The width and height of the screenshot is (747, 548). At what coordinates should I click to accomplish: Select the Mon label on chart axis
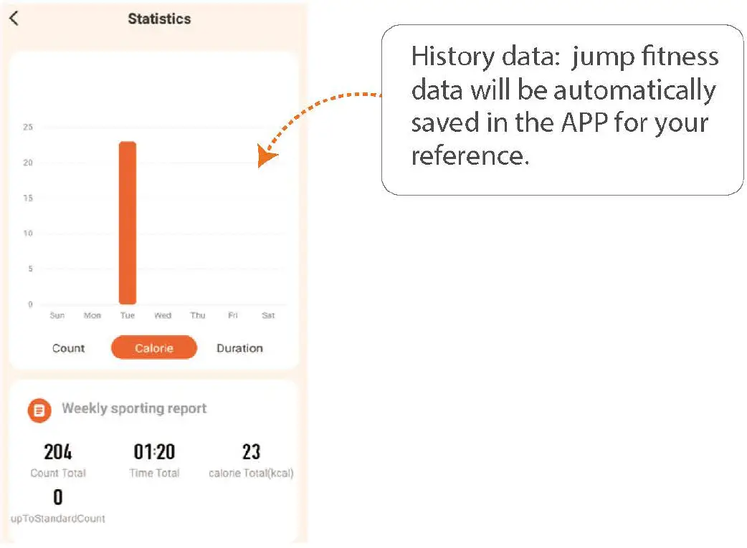[x=92, y=316]
